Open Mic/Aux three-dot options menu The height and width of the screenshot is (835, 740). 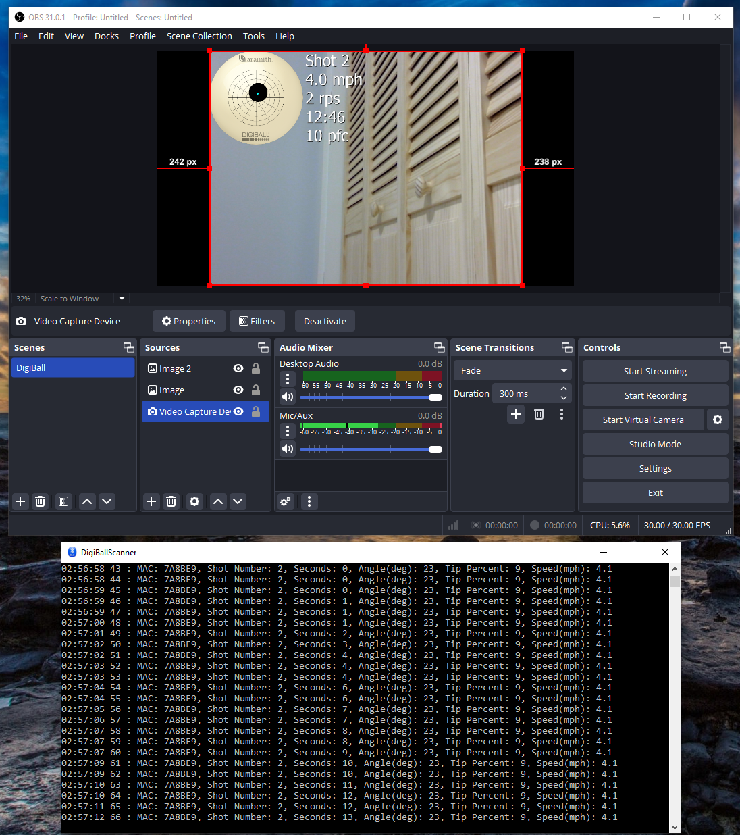(288, 431)
